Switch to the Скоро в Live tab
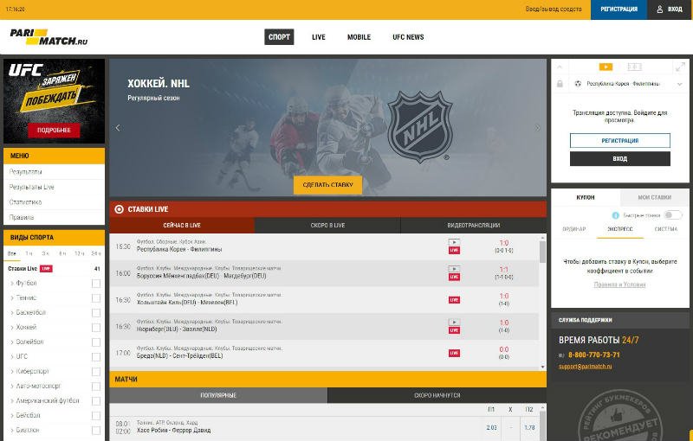The image size is (693, 441). tap(327, 226)
